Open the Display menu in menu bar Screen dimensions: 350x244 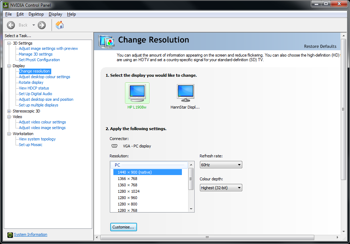click(x=55, y=14)
